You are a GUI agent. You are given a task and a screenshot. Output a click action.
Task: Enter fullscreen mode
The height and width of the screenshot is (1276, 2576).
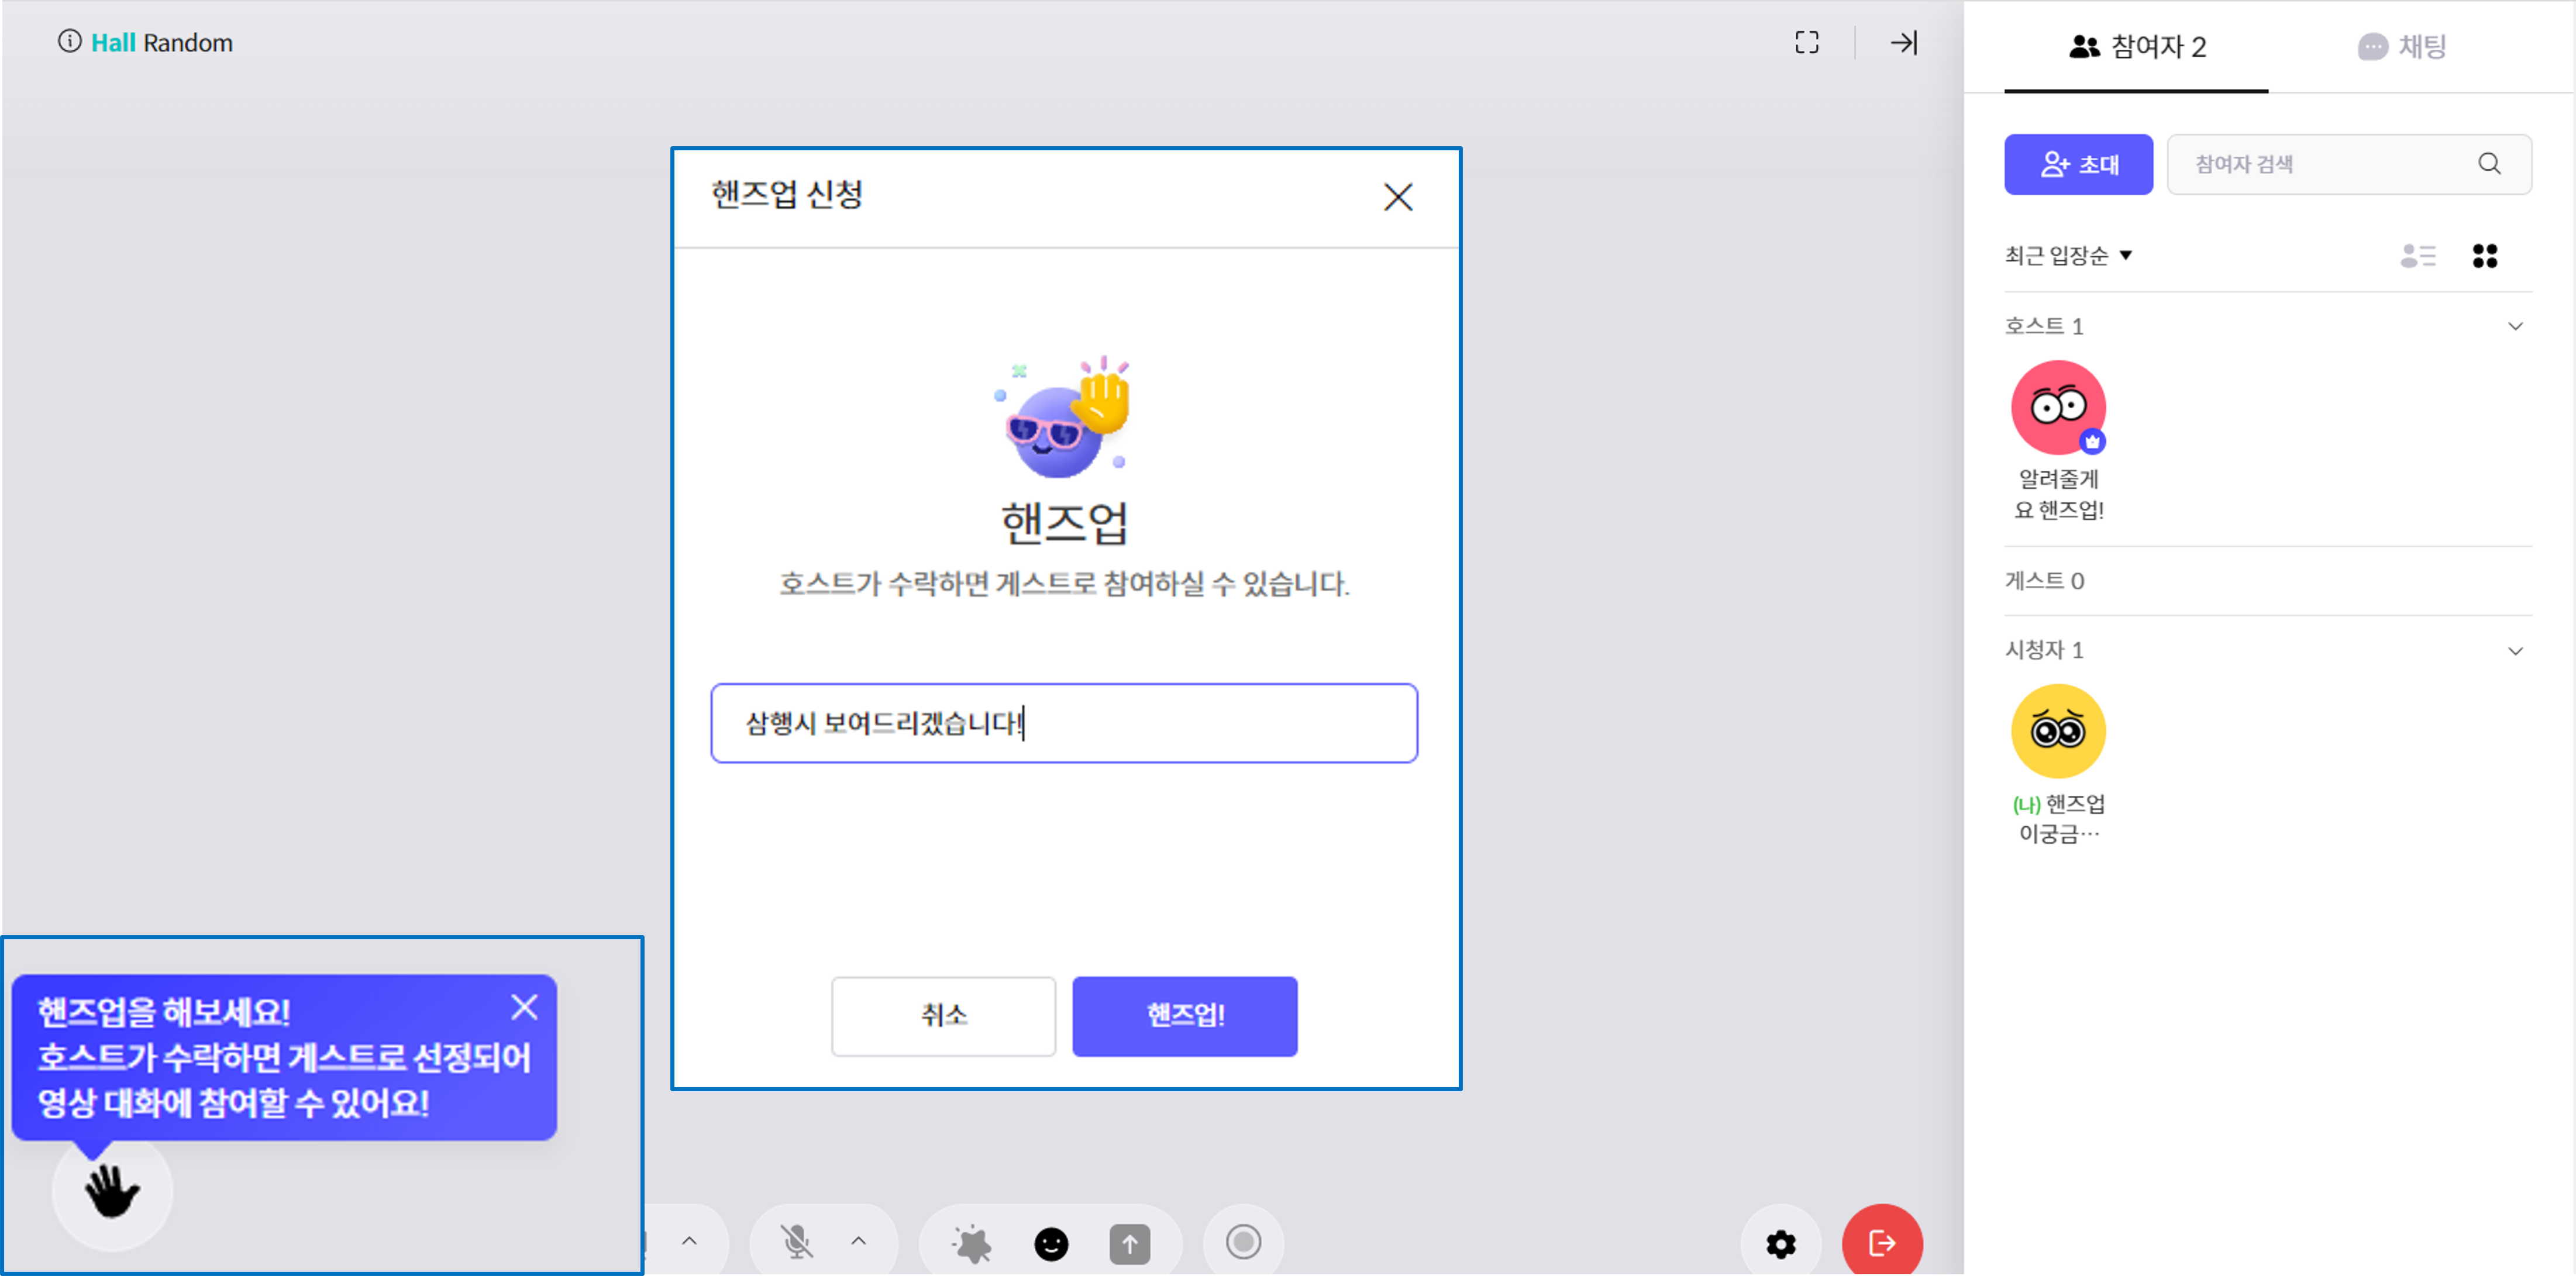pyautogui.click(x=1806, y=42)
